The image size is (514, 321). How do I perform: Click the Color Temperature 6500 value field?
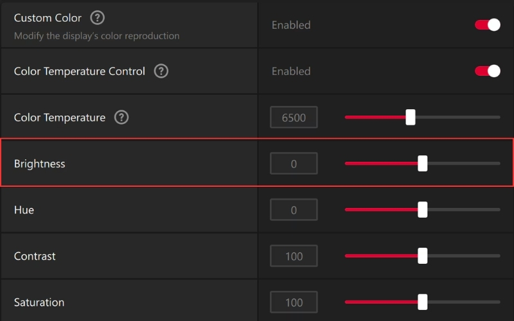[294, 117]
